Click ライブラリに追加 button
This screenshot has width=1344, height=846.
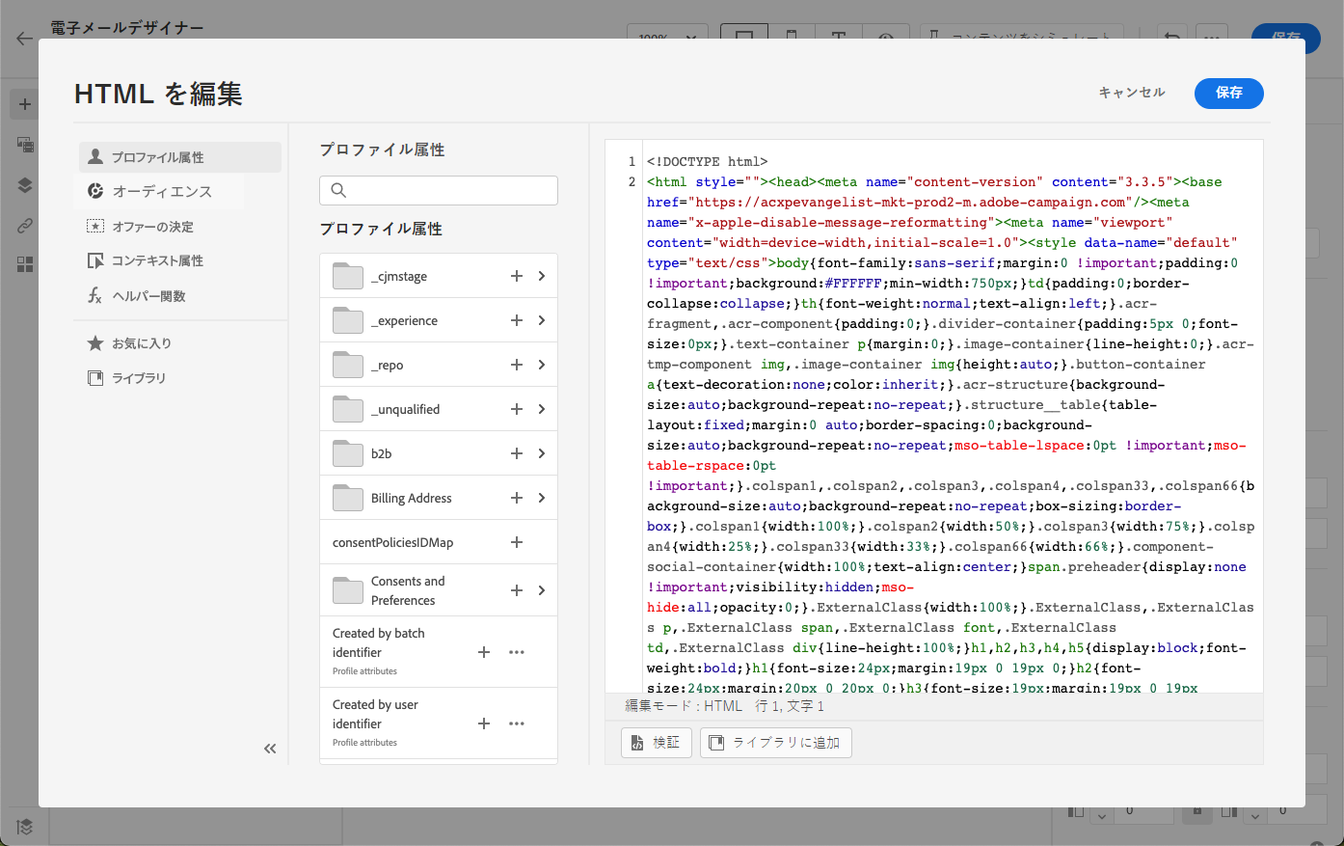776,743
